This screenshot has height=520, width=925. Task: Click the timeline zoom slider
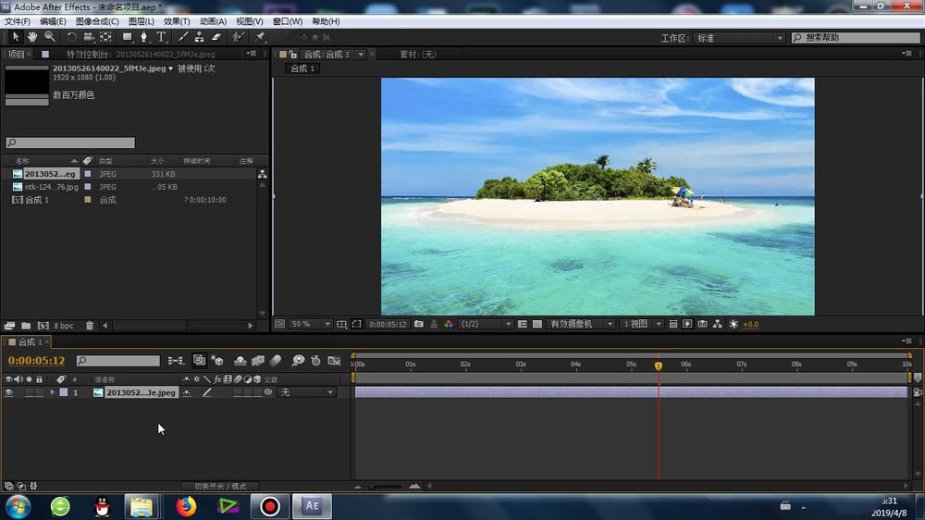[384, 487]
